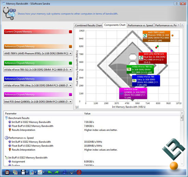Click the green Reference Chipset color square

pos(70,63)
